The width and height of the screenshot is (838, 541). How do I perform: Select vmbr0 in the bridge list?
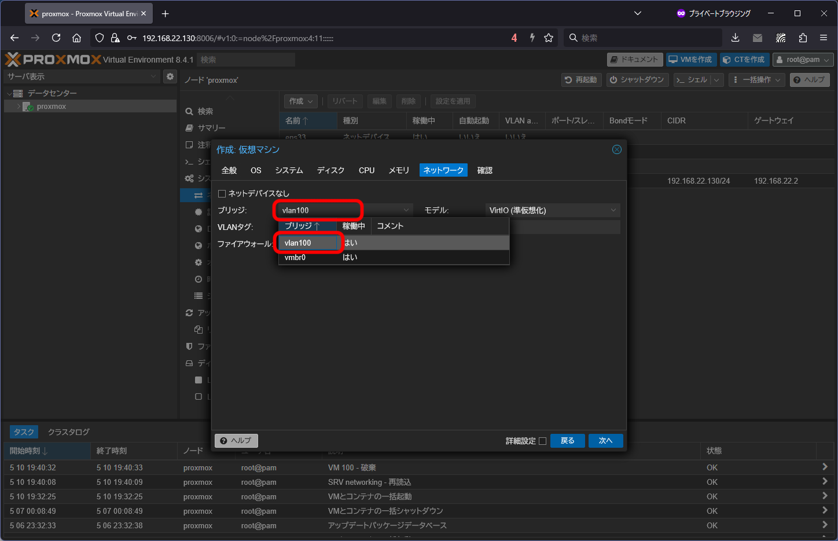[394, 257]
